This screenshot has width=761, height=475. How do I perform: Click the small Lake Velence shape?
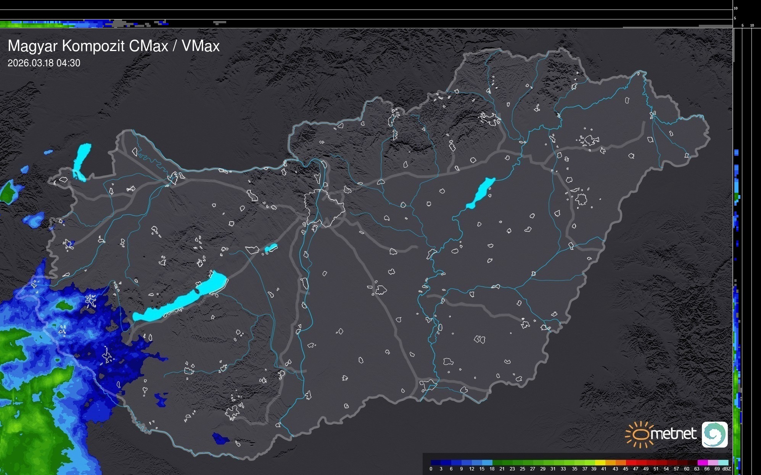click(271, 248)
